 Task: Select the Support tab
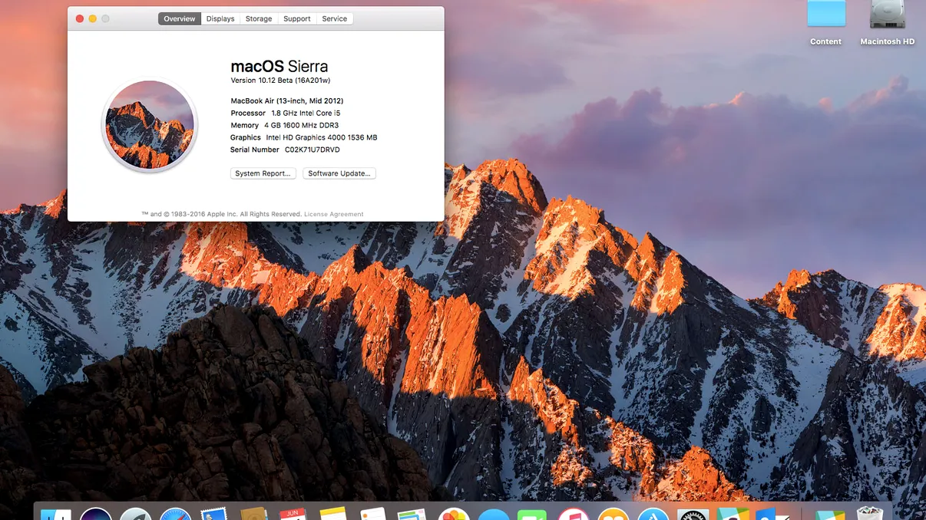coord(297,18)
